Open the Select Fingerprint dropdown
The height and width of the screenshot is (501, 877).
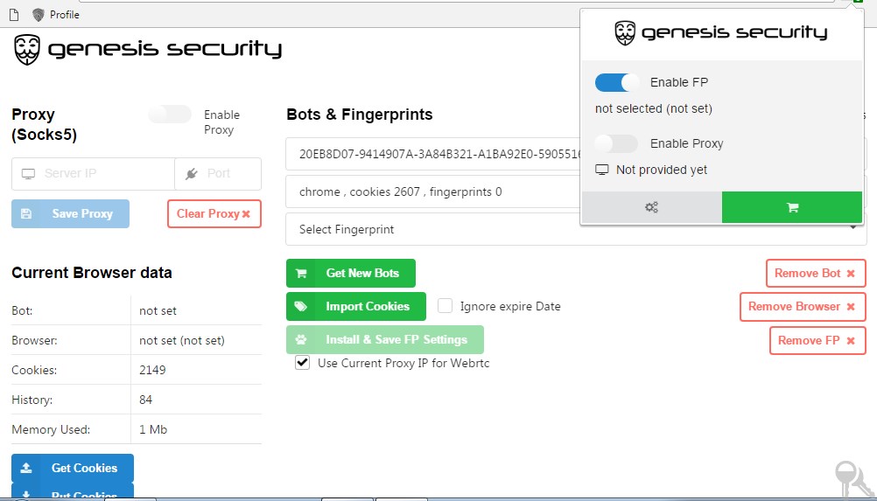pos(576,230)
